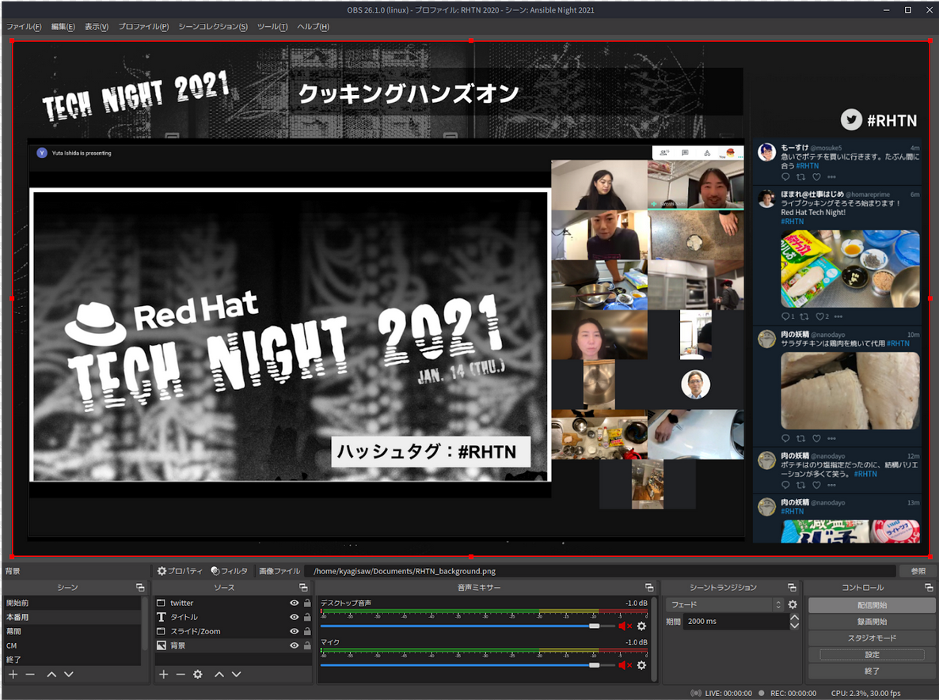The height and width of the screenshot is (700, 939).
Task: Move the selected source up
Action: pos(219,674)
